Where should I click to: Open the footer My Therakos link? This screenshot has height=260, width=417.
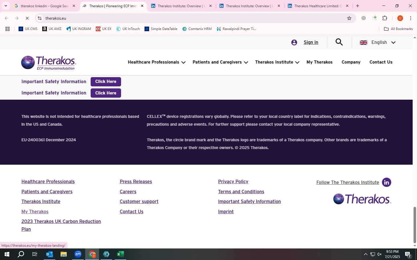click(x=35, y=212)
